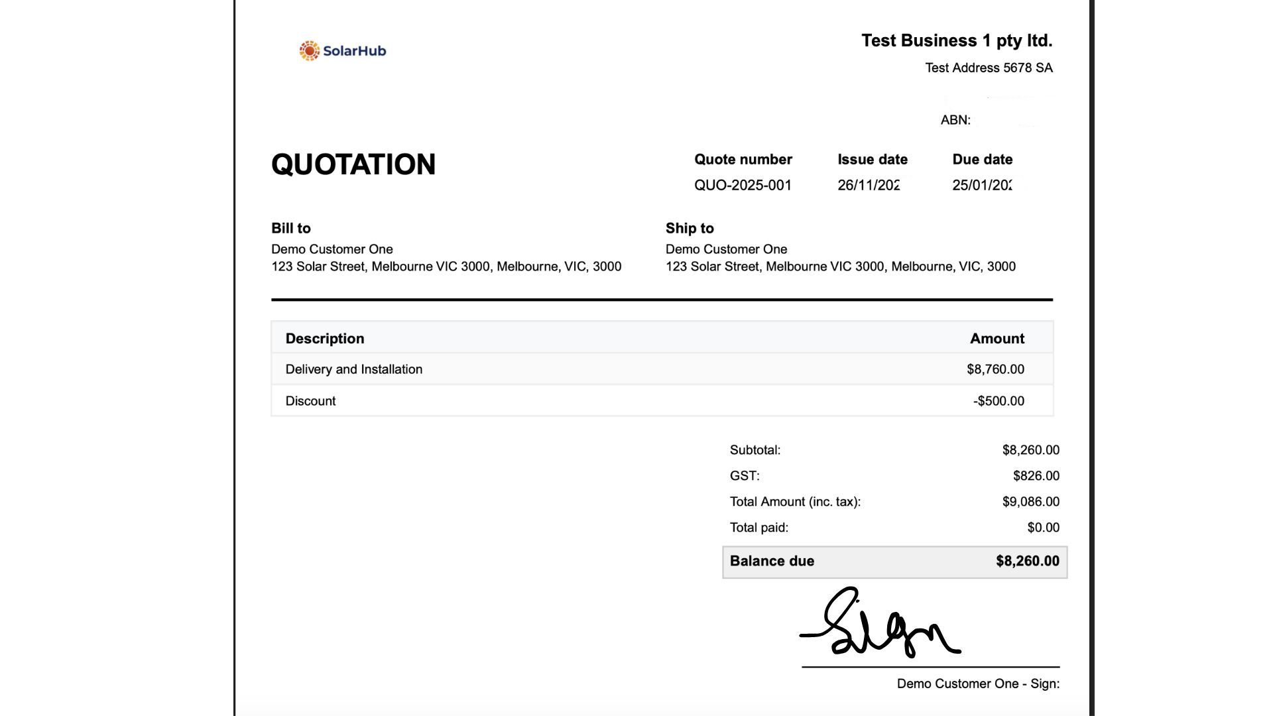Click the SolarHub logo
The height and width of the screenshot is (716, 1273).
[x=342, y=51]
